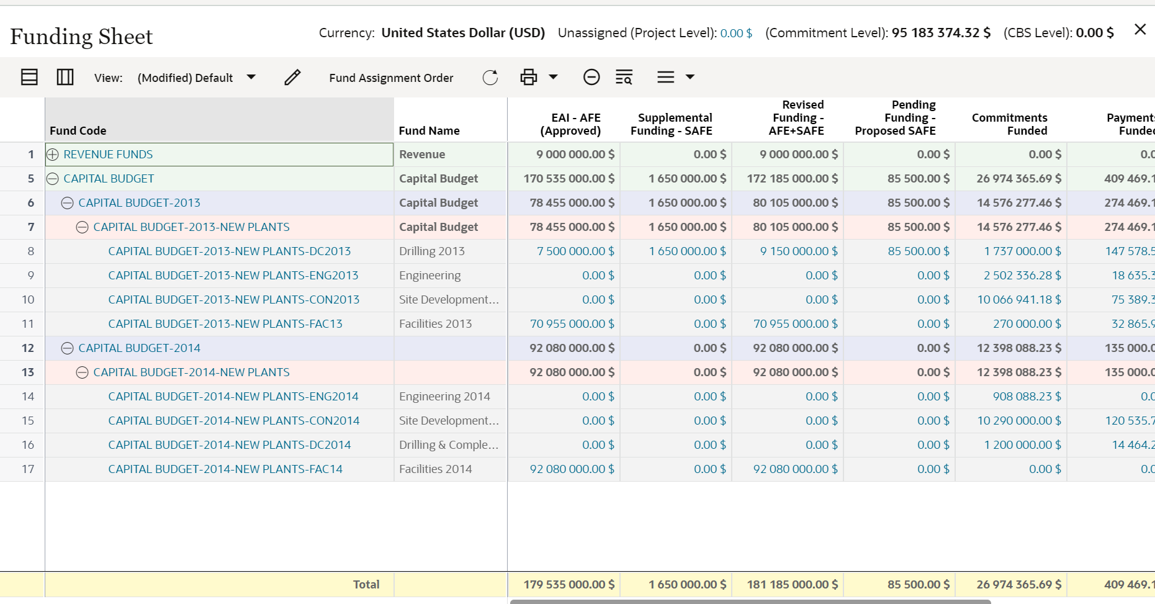Select the horizontal split layout icon

pos(29,76)
